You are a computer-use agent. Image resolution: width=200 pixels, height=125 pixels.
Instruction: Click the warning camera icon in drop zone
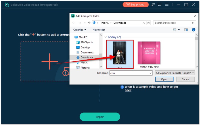click(x=66, y=72)
